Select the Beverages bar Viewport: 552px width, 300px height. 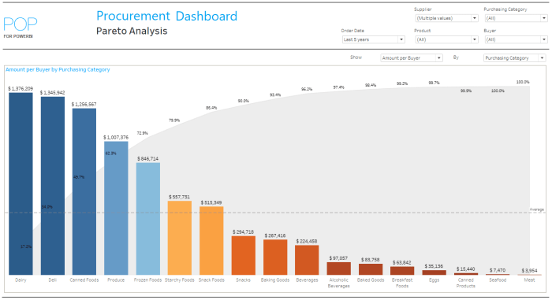[307, 260]
